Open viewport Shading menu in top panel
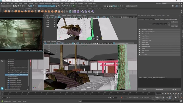This screenshot has width=183, height=103. (64, 15)
